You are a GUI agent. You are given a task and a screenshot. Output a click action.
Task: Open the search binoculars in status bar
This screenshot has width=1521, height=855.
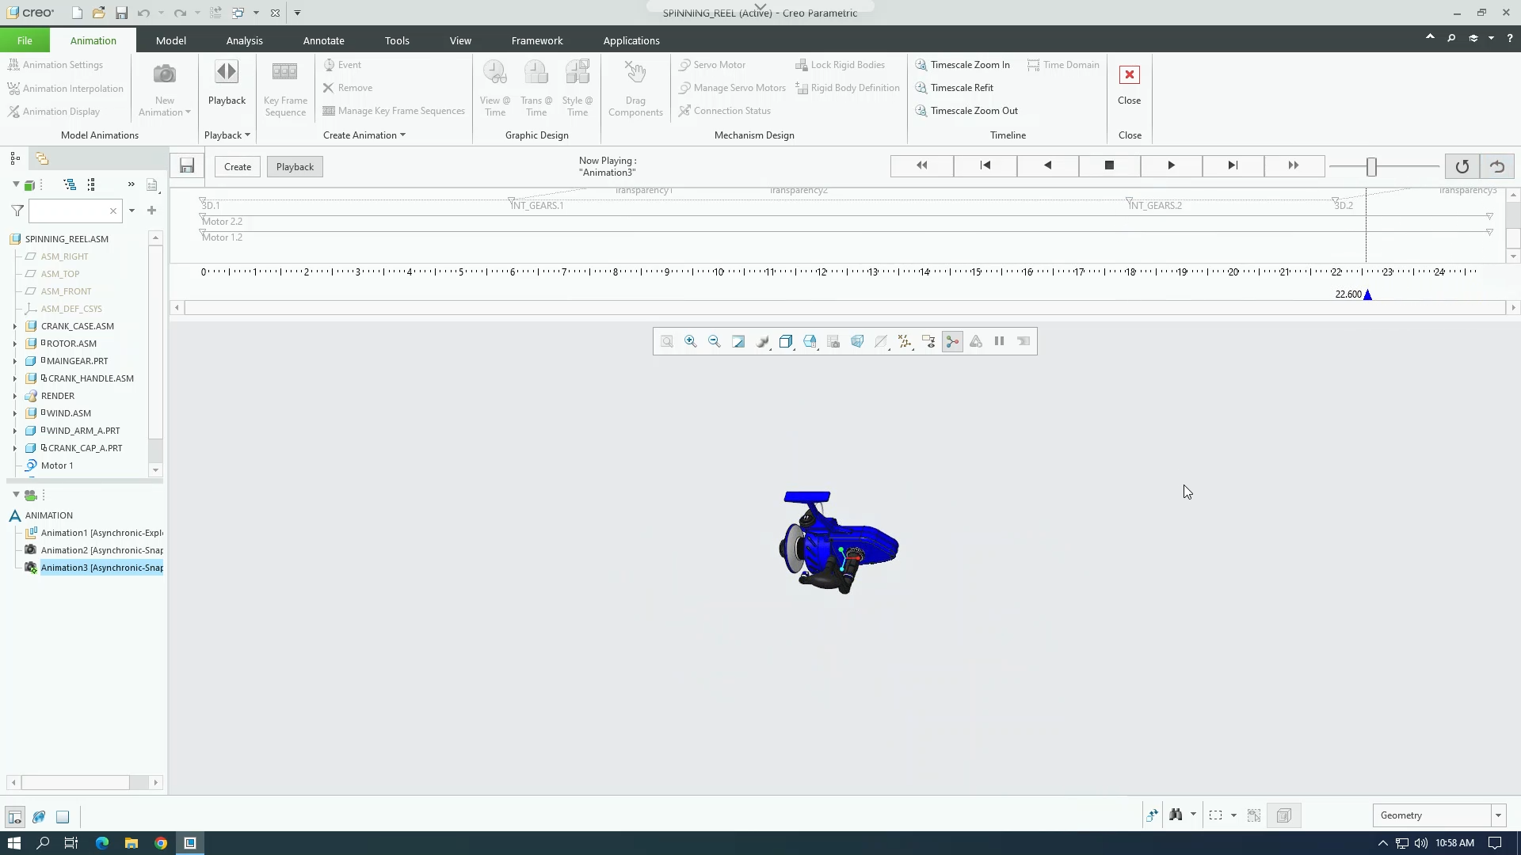[x=1176, y=815]
